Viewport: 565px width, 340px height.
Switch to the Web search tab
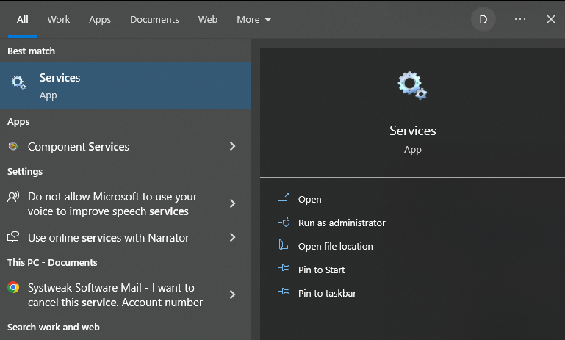pyautogui.click(x=207, y=19)
